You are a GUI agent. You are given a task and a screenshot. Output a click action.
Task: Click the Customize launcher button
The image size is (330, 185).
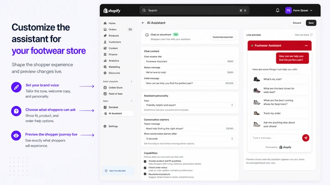click(x=223, y=37)
